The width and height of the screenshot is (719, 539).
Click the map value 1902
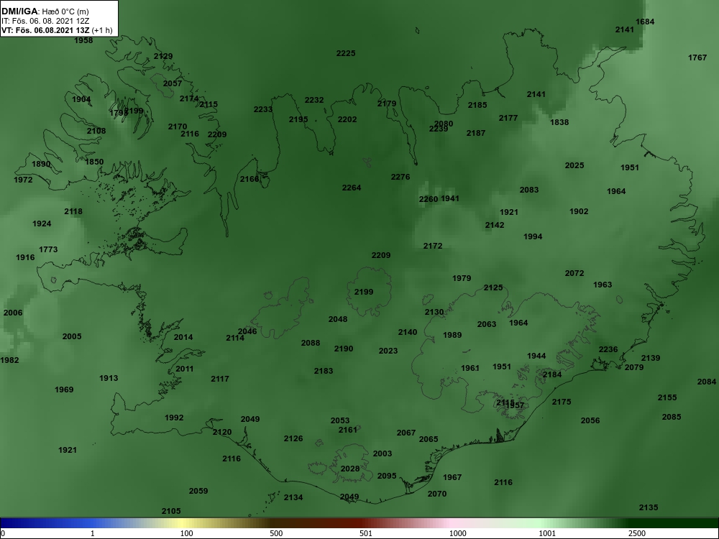(579, 211)
